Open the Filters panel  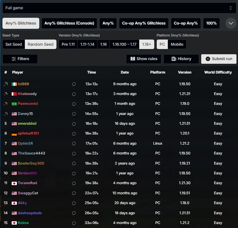pyautogui.click(x=20, y=59)
